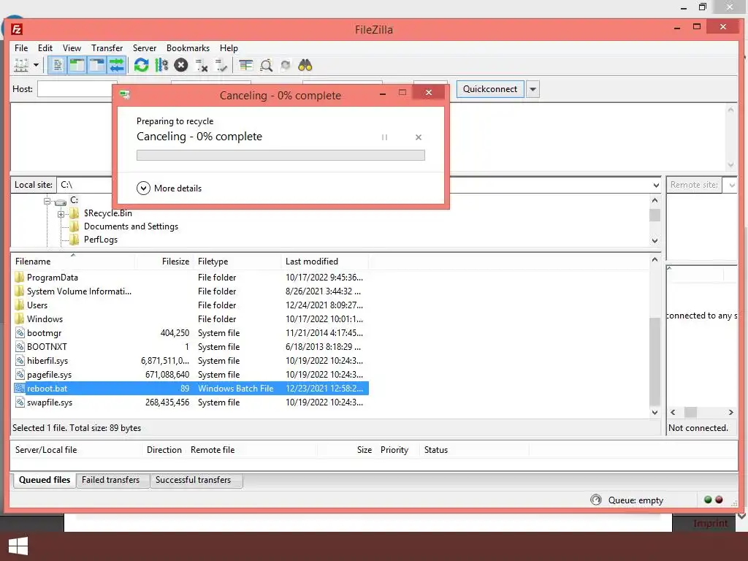The height and width of the screenshot is (561, 748).
Task: Switch to Failed transfers tab
Action: (x=111, y=480)
